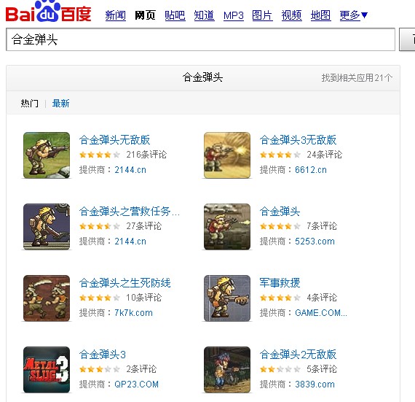Focus the search box containing 合金弹头
Viewport: 415px width, 402px height.
pyautogui.click(x=201, y=39)
